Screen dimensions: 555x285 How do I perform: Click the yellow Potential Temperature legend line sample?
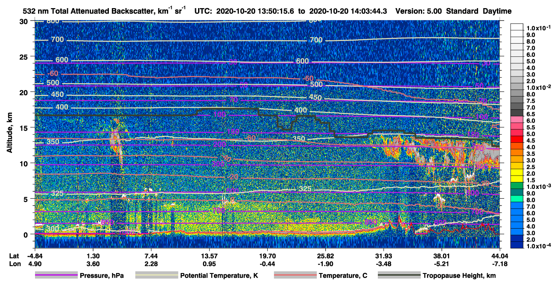(157, 276)
